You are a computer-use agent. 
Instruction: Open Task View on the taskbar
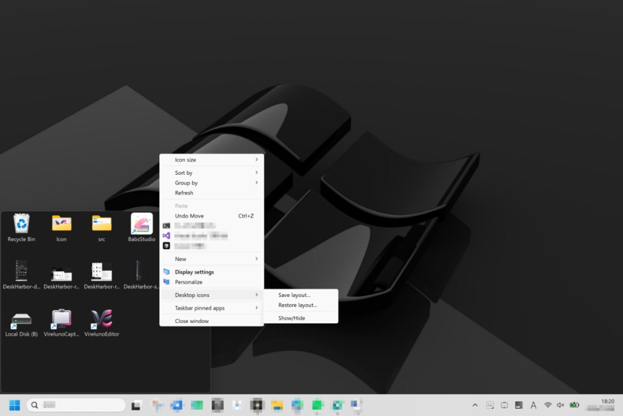[x=136, y=405]
